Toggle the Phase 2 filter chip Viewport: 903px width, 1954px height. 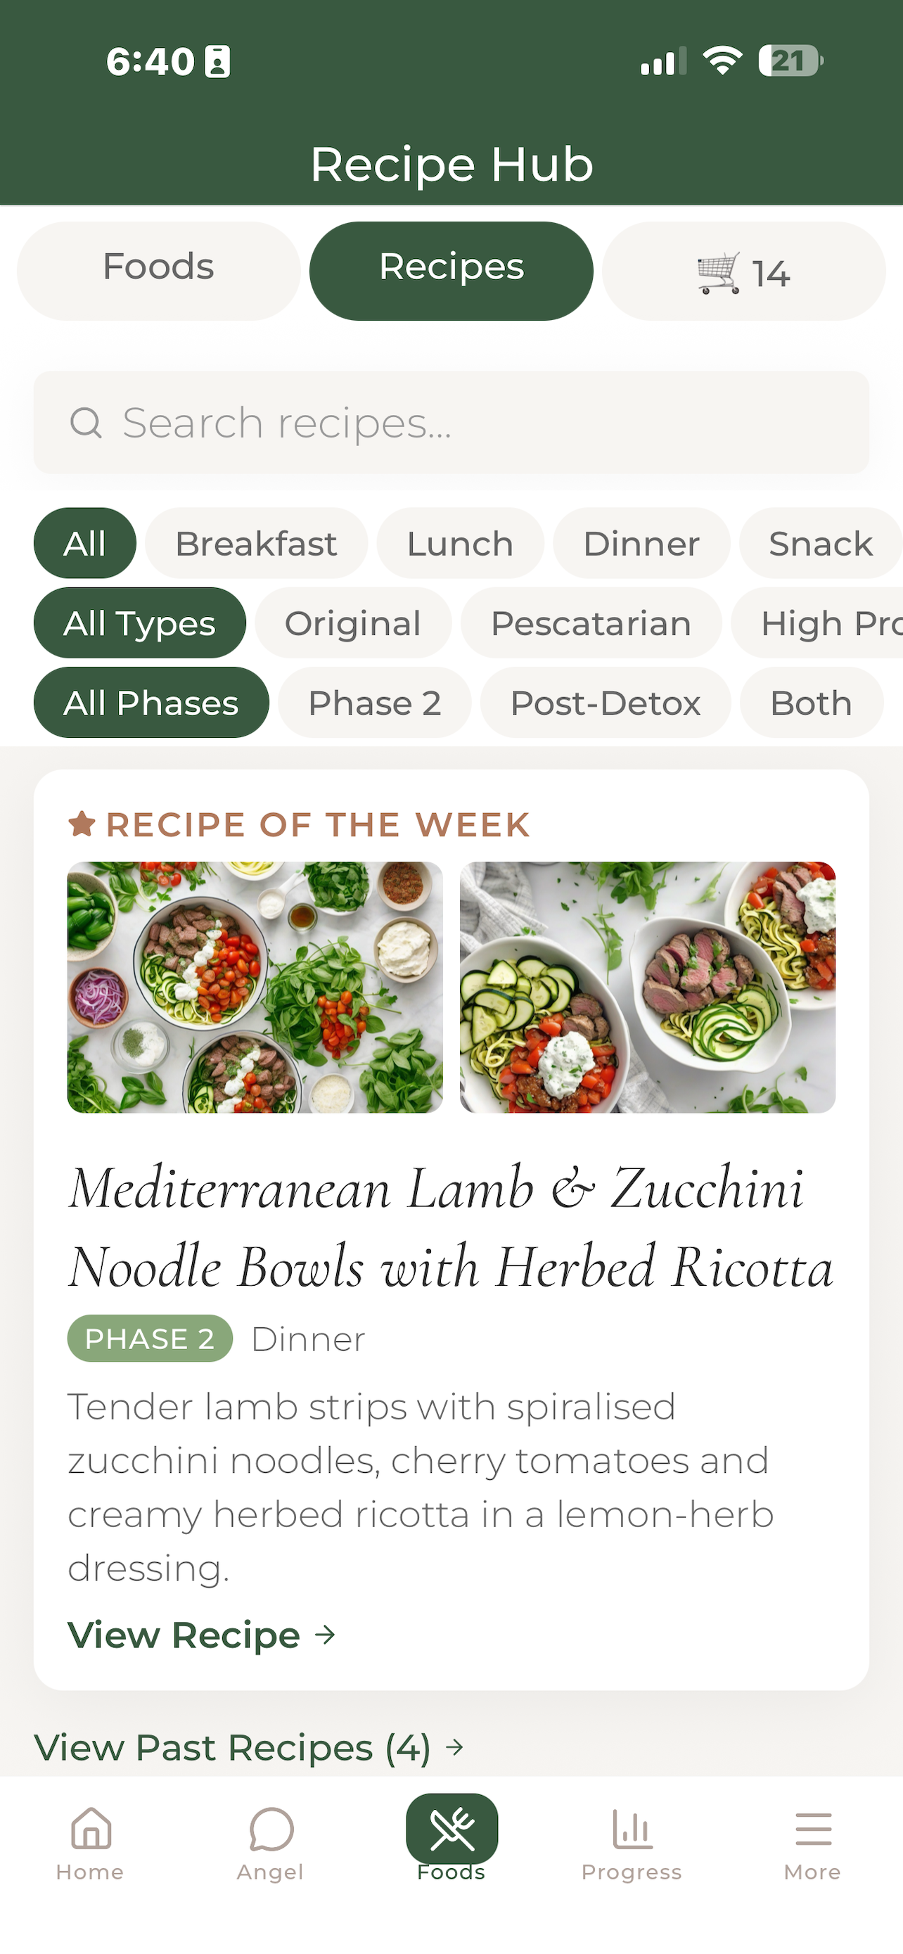(375, 703)
